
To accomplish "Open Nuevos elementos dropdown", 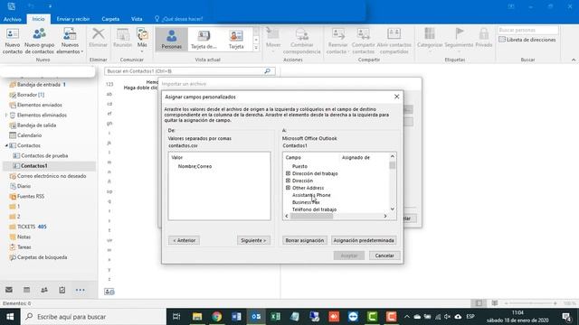I will click(70, 41).
